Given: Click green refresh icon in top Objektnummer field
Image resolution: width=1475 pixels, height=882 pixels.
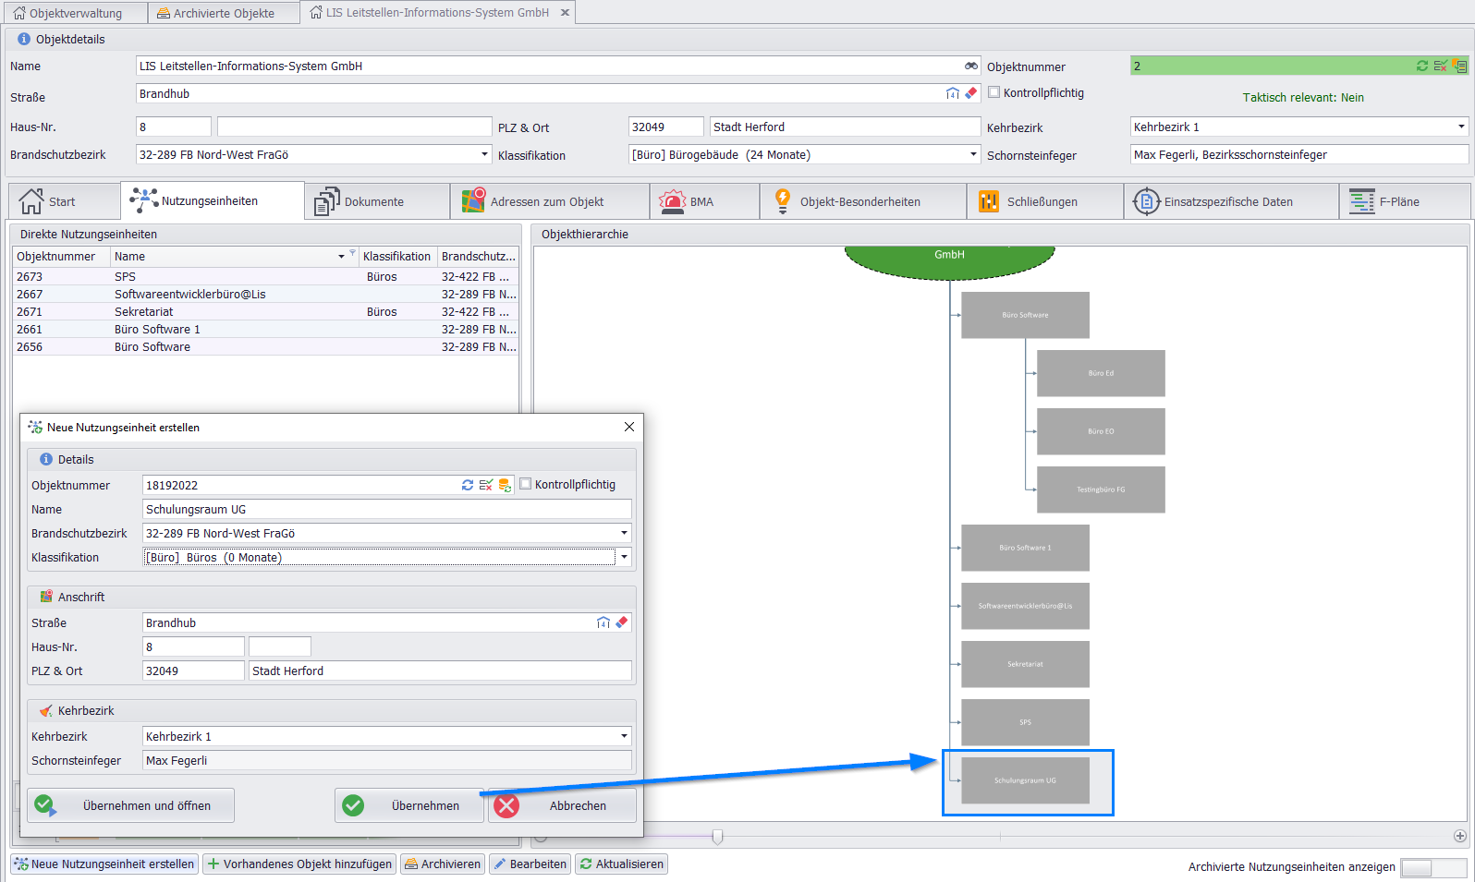Looking at the screenshot, I should [1421, 66].
